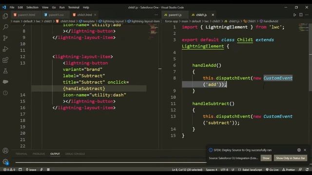312x175 pixels.
Task: Switch to the child1.html tab
Action: coord(84,15)
